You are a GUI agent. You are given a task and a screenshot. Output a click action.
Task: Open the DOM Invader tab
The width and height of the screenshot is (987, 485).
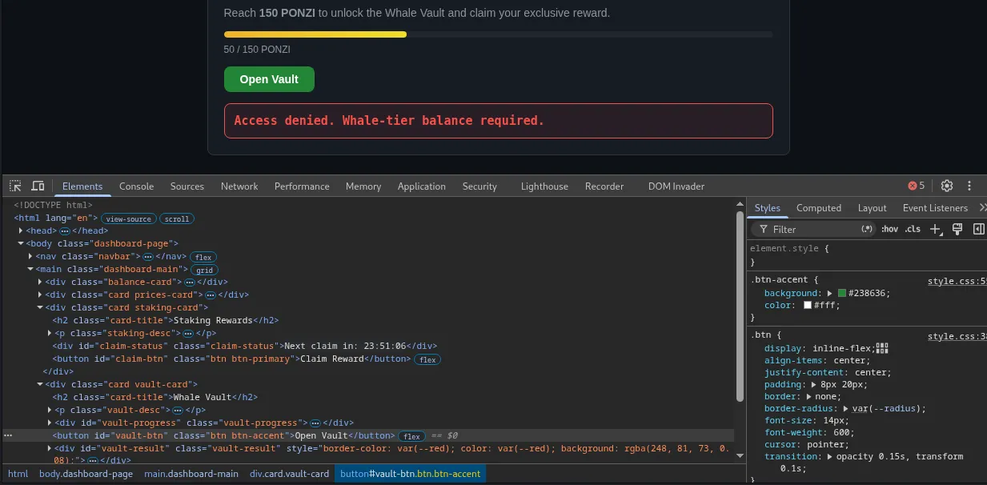click(676, 186)
